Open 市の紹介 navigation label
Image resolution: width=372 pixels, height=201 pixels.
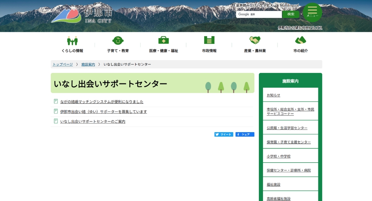[301, 51]
